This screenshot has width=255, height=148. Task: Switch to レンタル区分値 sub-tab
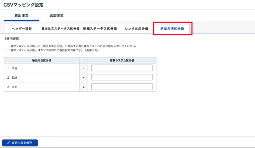pos(136,29)
